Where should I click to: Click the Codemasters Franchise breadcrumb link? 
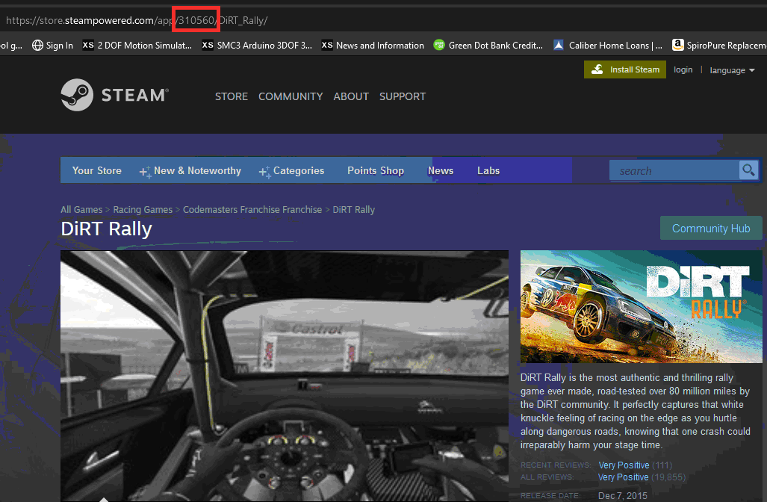tap(252, 209)
